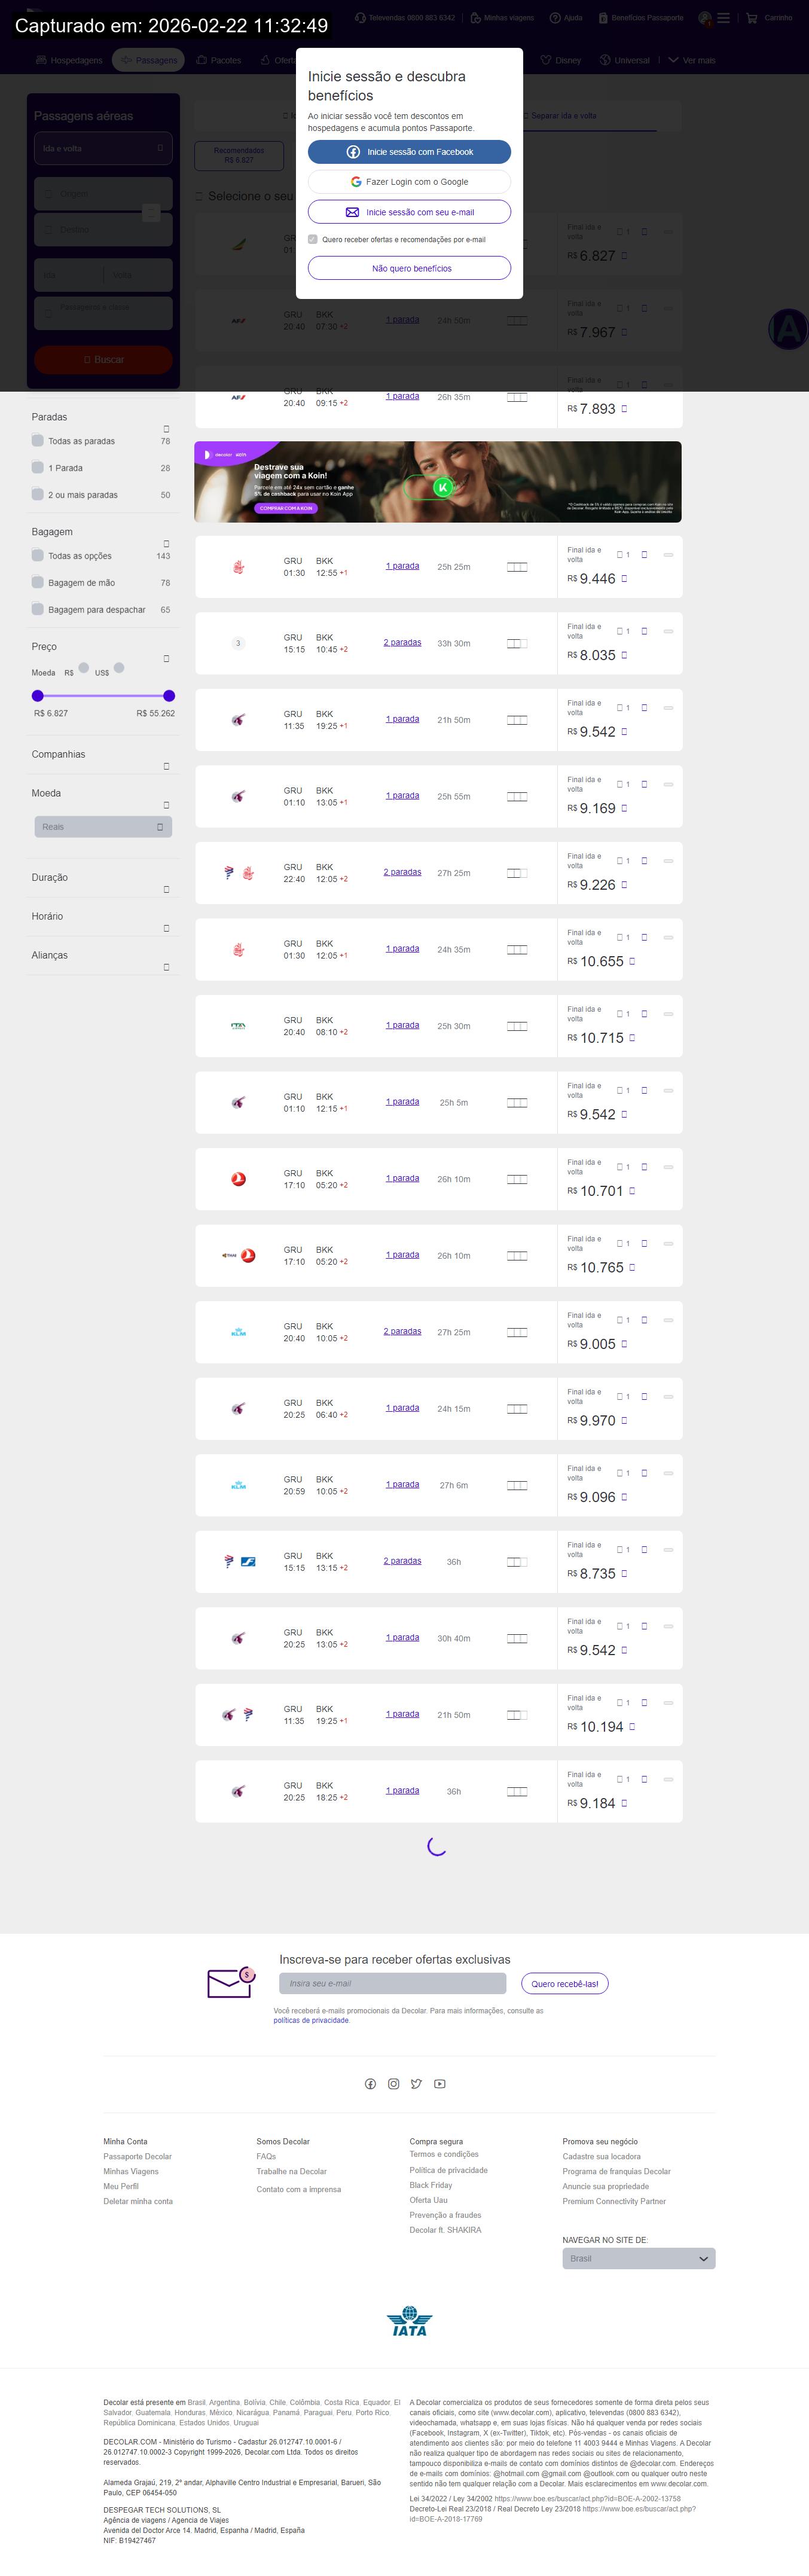The width and height of the screenshot is (809, 2576).
Task: Open the Hospedagens tab
Action: pos(69,60)
